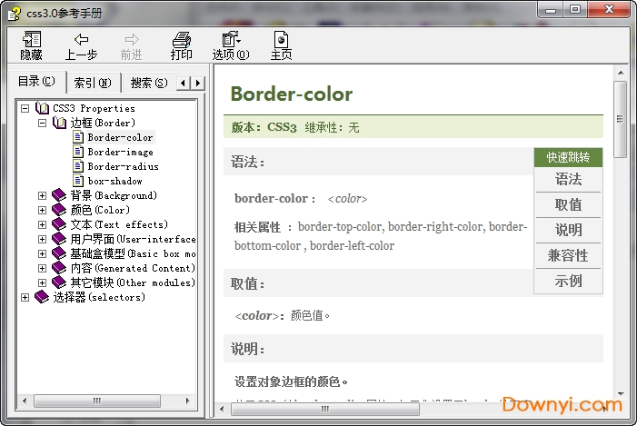The image size is (637, 426).
Task: Click the purple book icon beside 用户界面
Action: [59, 239]
